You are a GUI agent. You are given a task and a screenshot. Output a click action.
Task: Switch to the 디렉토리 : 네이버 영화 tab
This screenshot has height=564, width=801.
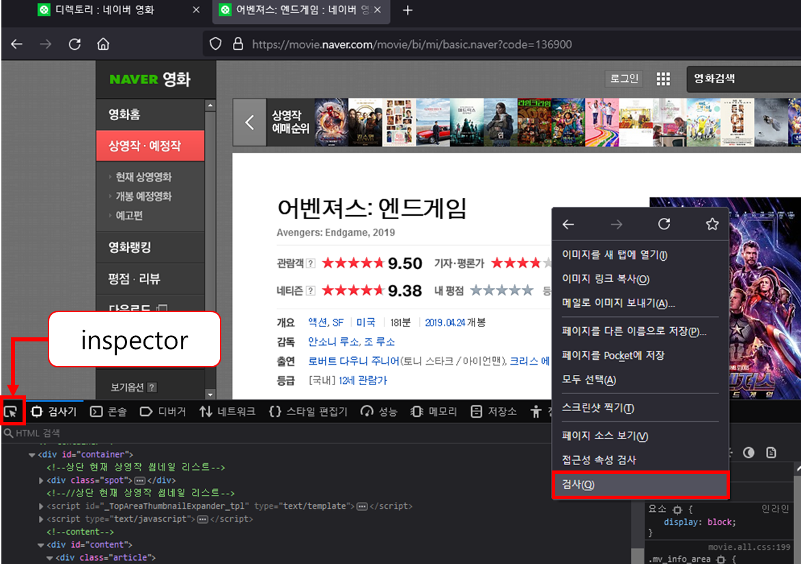click(x=104, y=10)
